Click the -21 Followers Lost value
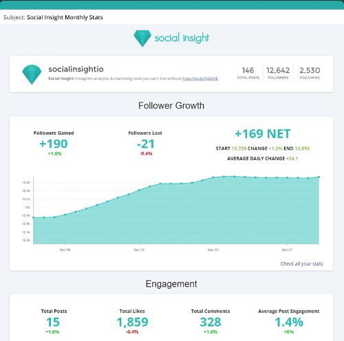The width and height of the screenshot is (344, 341). click(146, 144)
